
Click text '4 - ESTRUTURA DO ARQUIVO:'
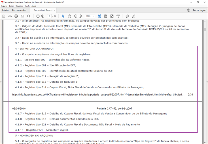point(34,49)
